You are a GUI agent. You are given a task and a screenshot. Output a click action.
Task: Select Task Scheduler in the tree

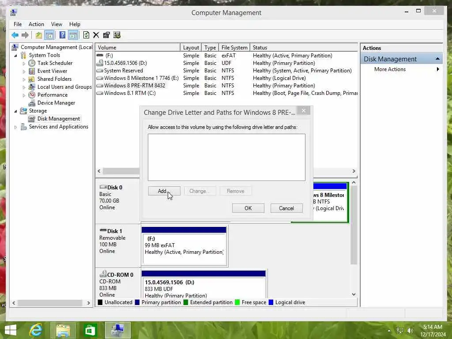click(x=55, y=63)
